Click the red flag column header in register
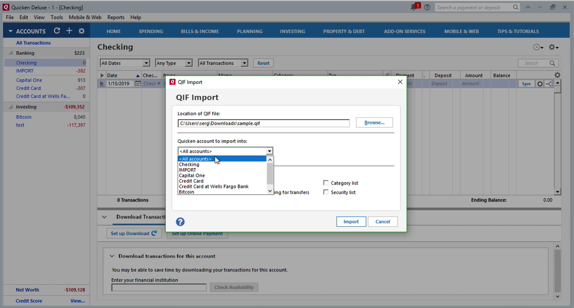 tap(102, 76)
